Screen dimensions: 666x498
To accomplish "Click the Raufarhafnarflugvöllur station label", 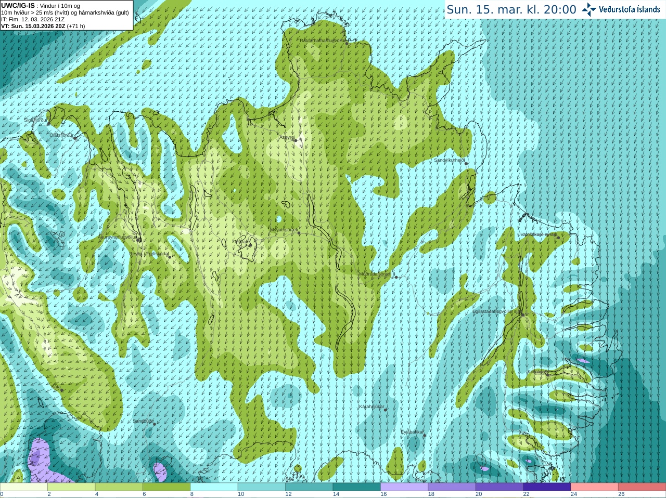I will click(x=323, y=41).
